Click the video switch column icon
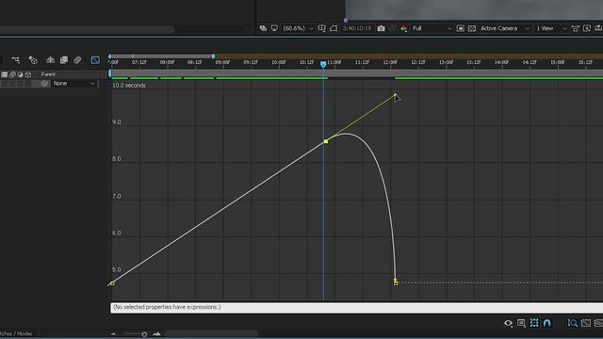 [x=4, y=74]
